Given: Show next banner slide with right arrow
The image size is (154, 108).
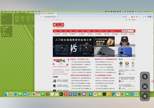Looking at the screenshot, I should tap(93, 47).
